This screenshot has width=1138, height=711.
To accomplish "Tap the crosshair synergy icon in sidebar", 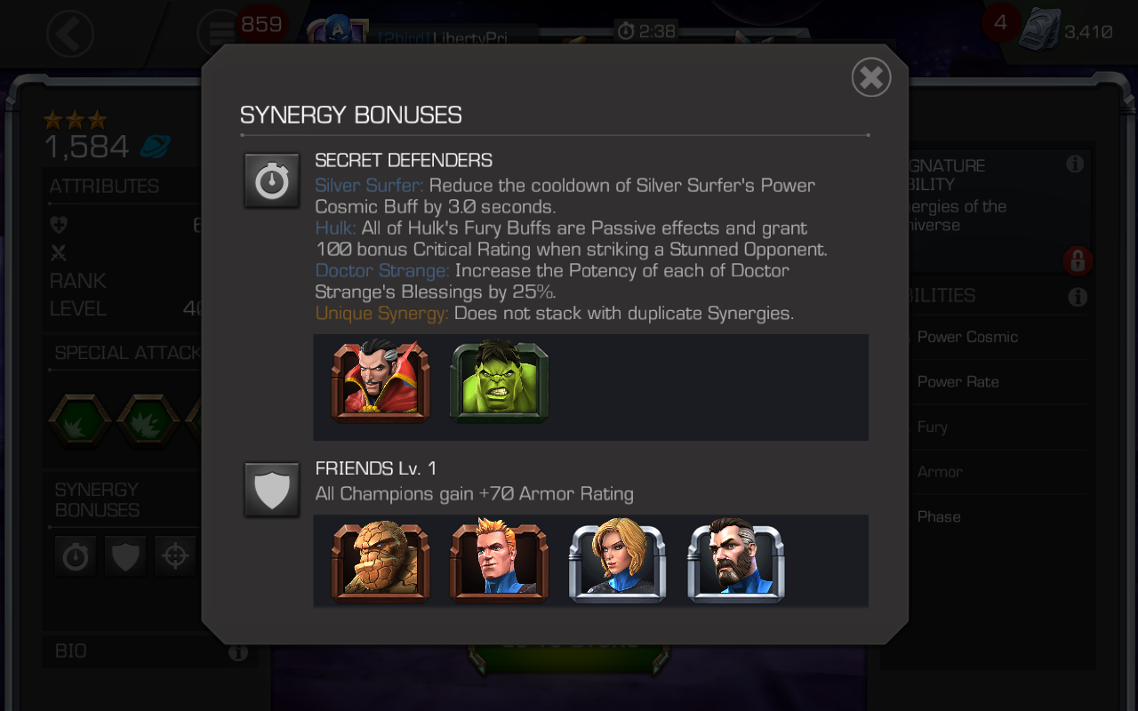I will tap(175, 556).
